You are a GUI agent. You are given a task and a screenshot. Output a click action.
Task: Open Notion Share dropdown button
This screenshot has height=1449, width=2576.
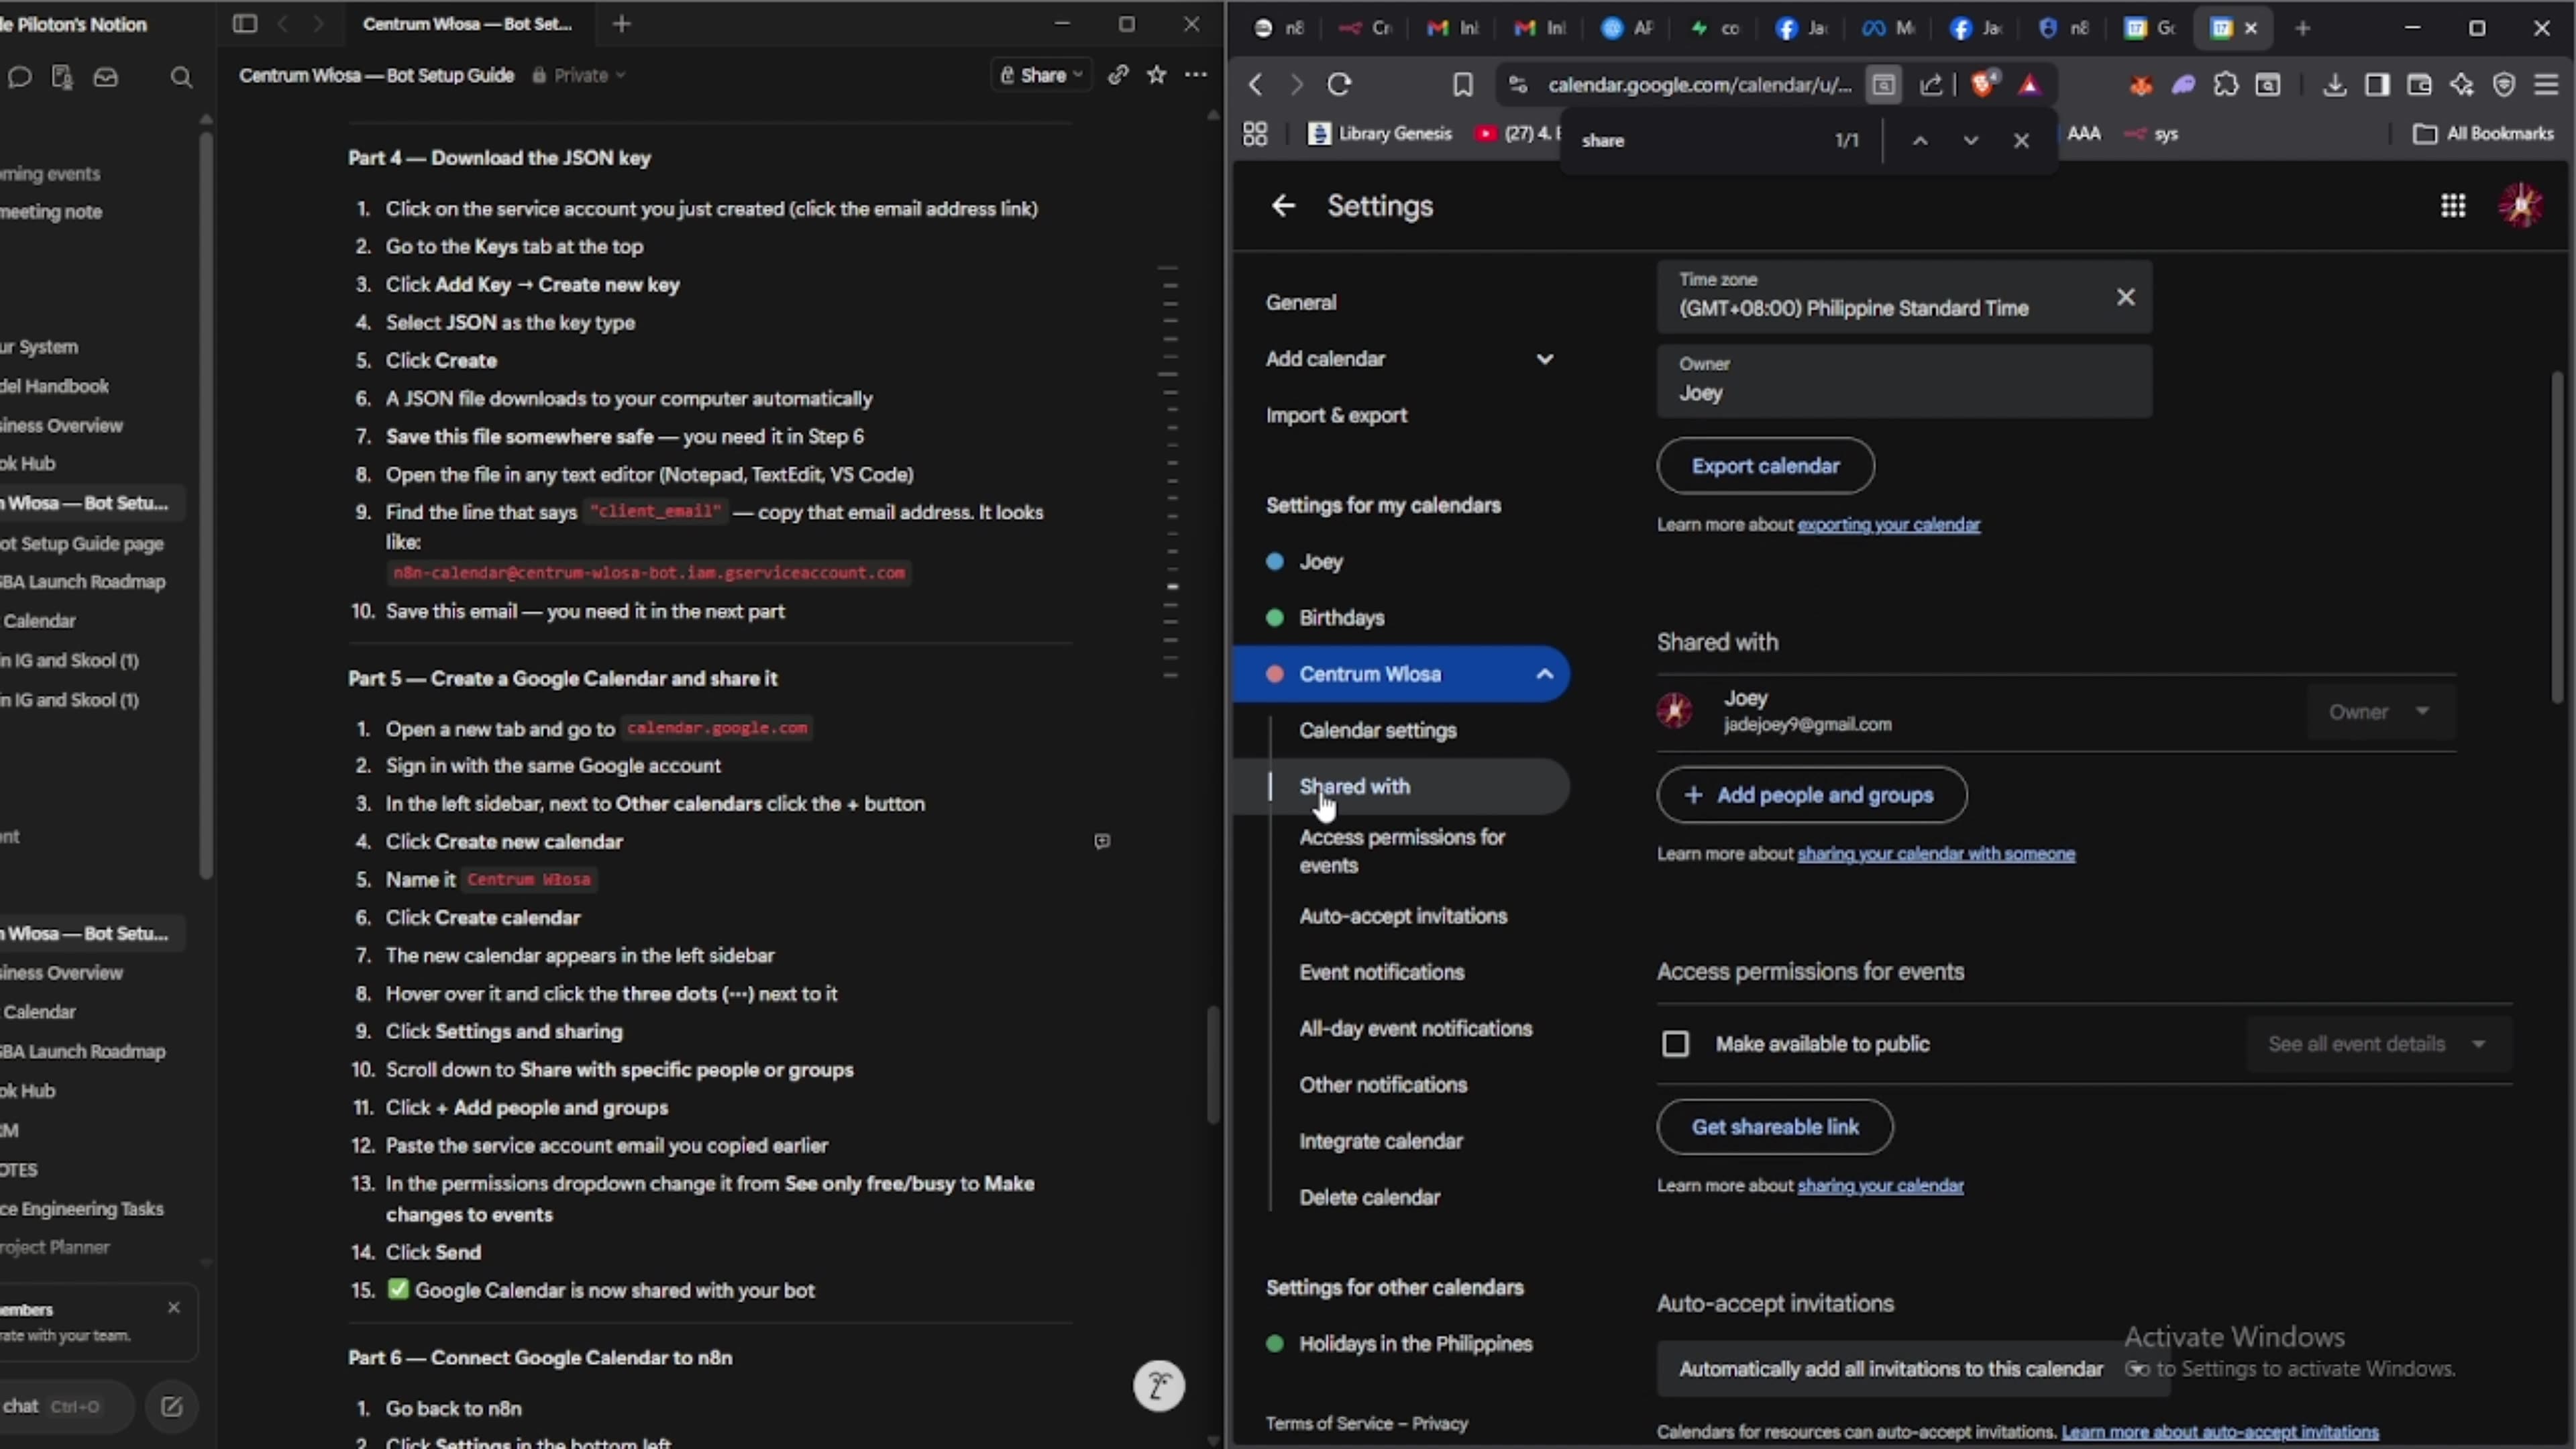pyautogui.click(x=1041, y=75)
